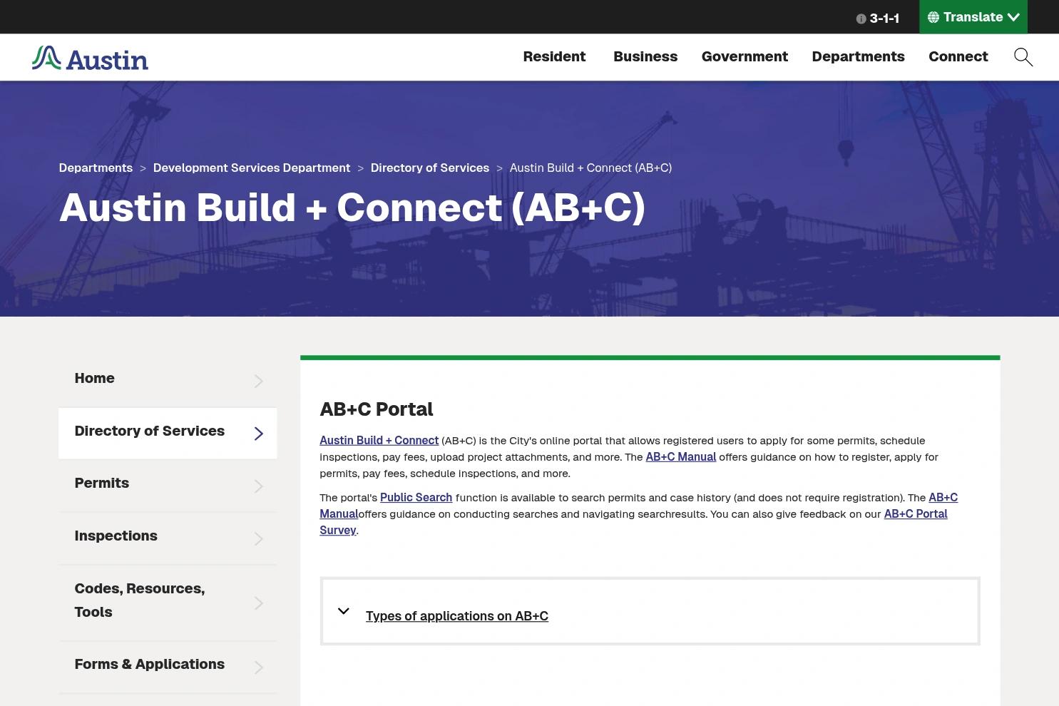Open Development Services Department breadcrumb

coord(252,168)
